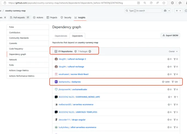The width and height of the screenshot is (187, 134).
Task: Open the Actions tab
Action: [38, 18]
